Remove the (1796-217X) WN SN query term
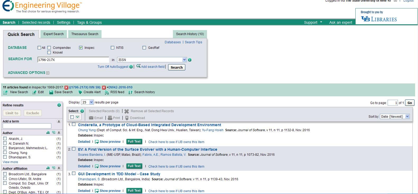 (x=66, y=88)
